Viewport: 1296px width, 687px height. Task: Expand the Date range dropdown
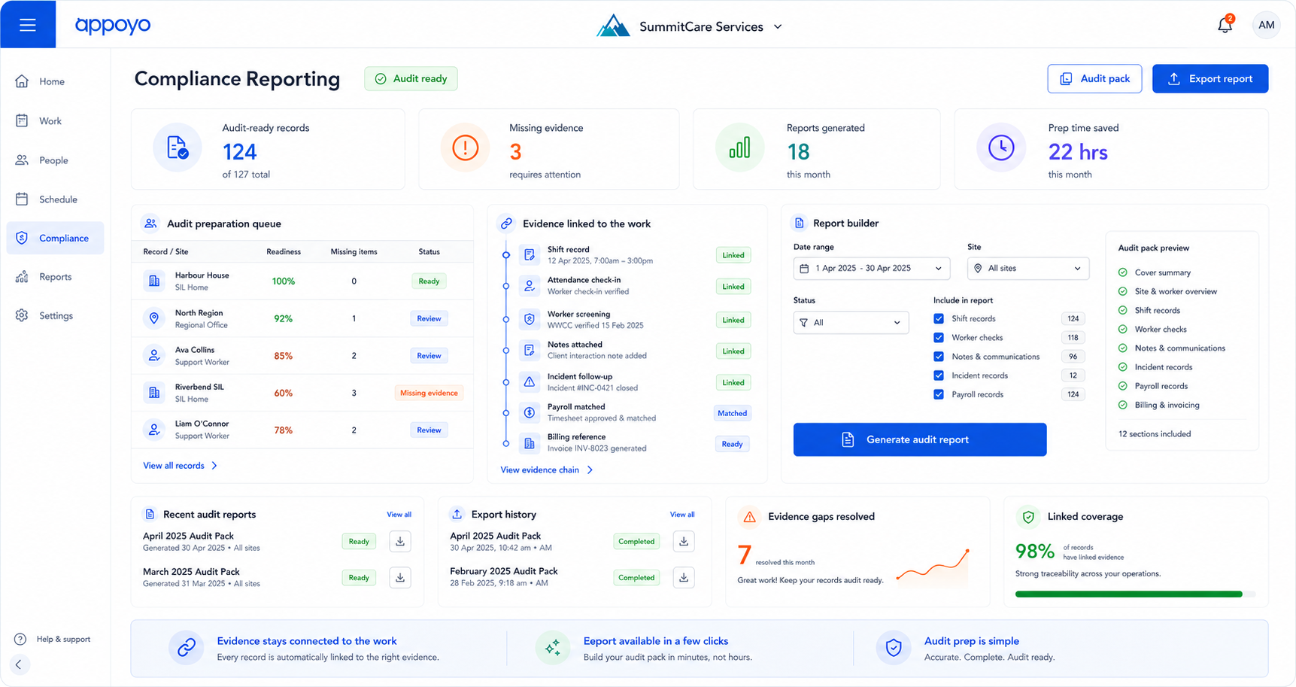coord(871,268)
